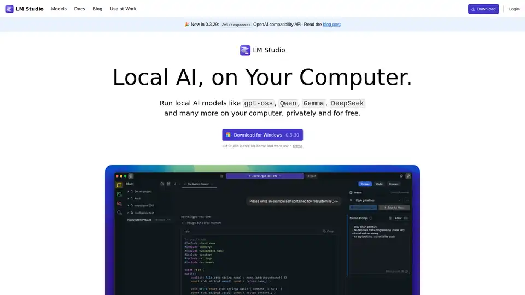Expand the 'Thought for a brief moment' section
This screenshot has width=525, height=295.
183,223
